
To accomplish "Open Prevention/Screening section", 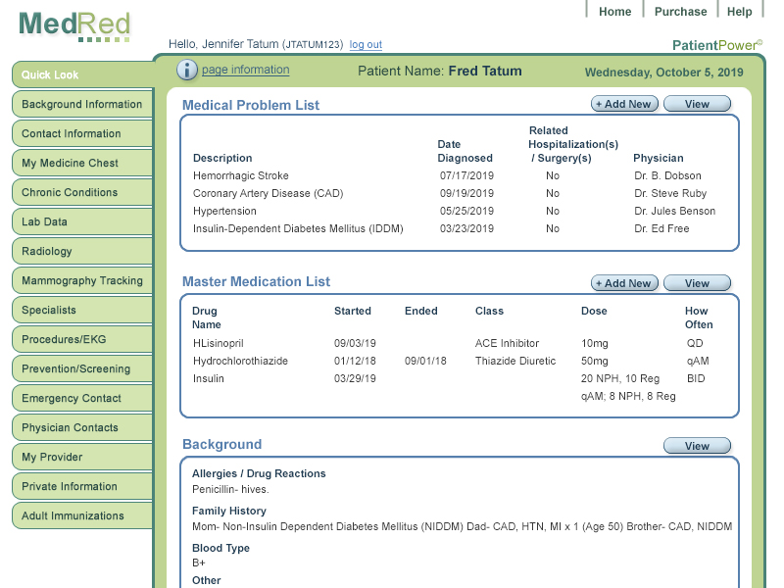I will click(x=83, y=369).
